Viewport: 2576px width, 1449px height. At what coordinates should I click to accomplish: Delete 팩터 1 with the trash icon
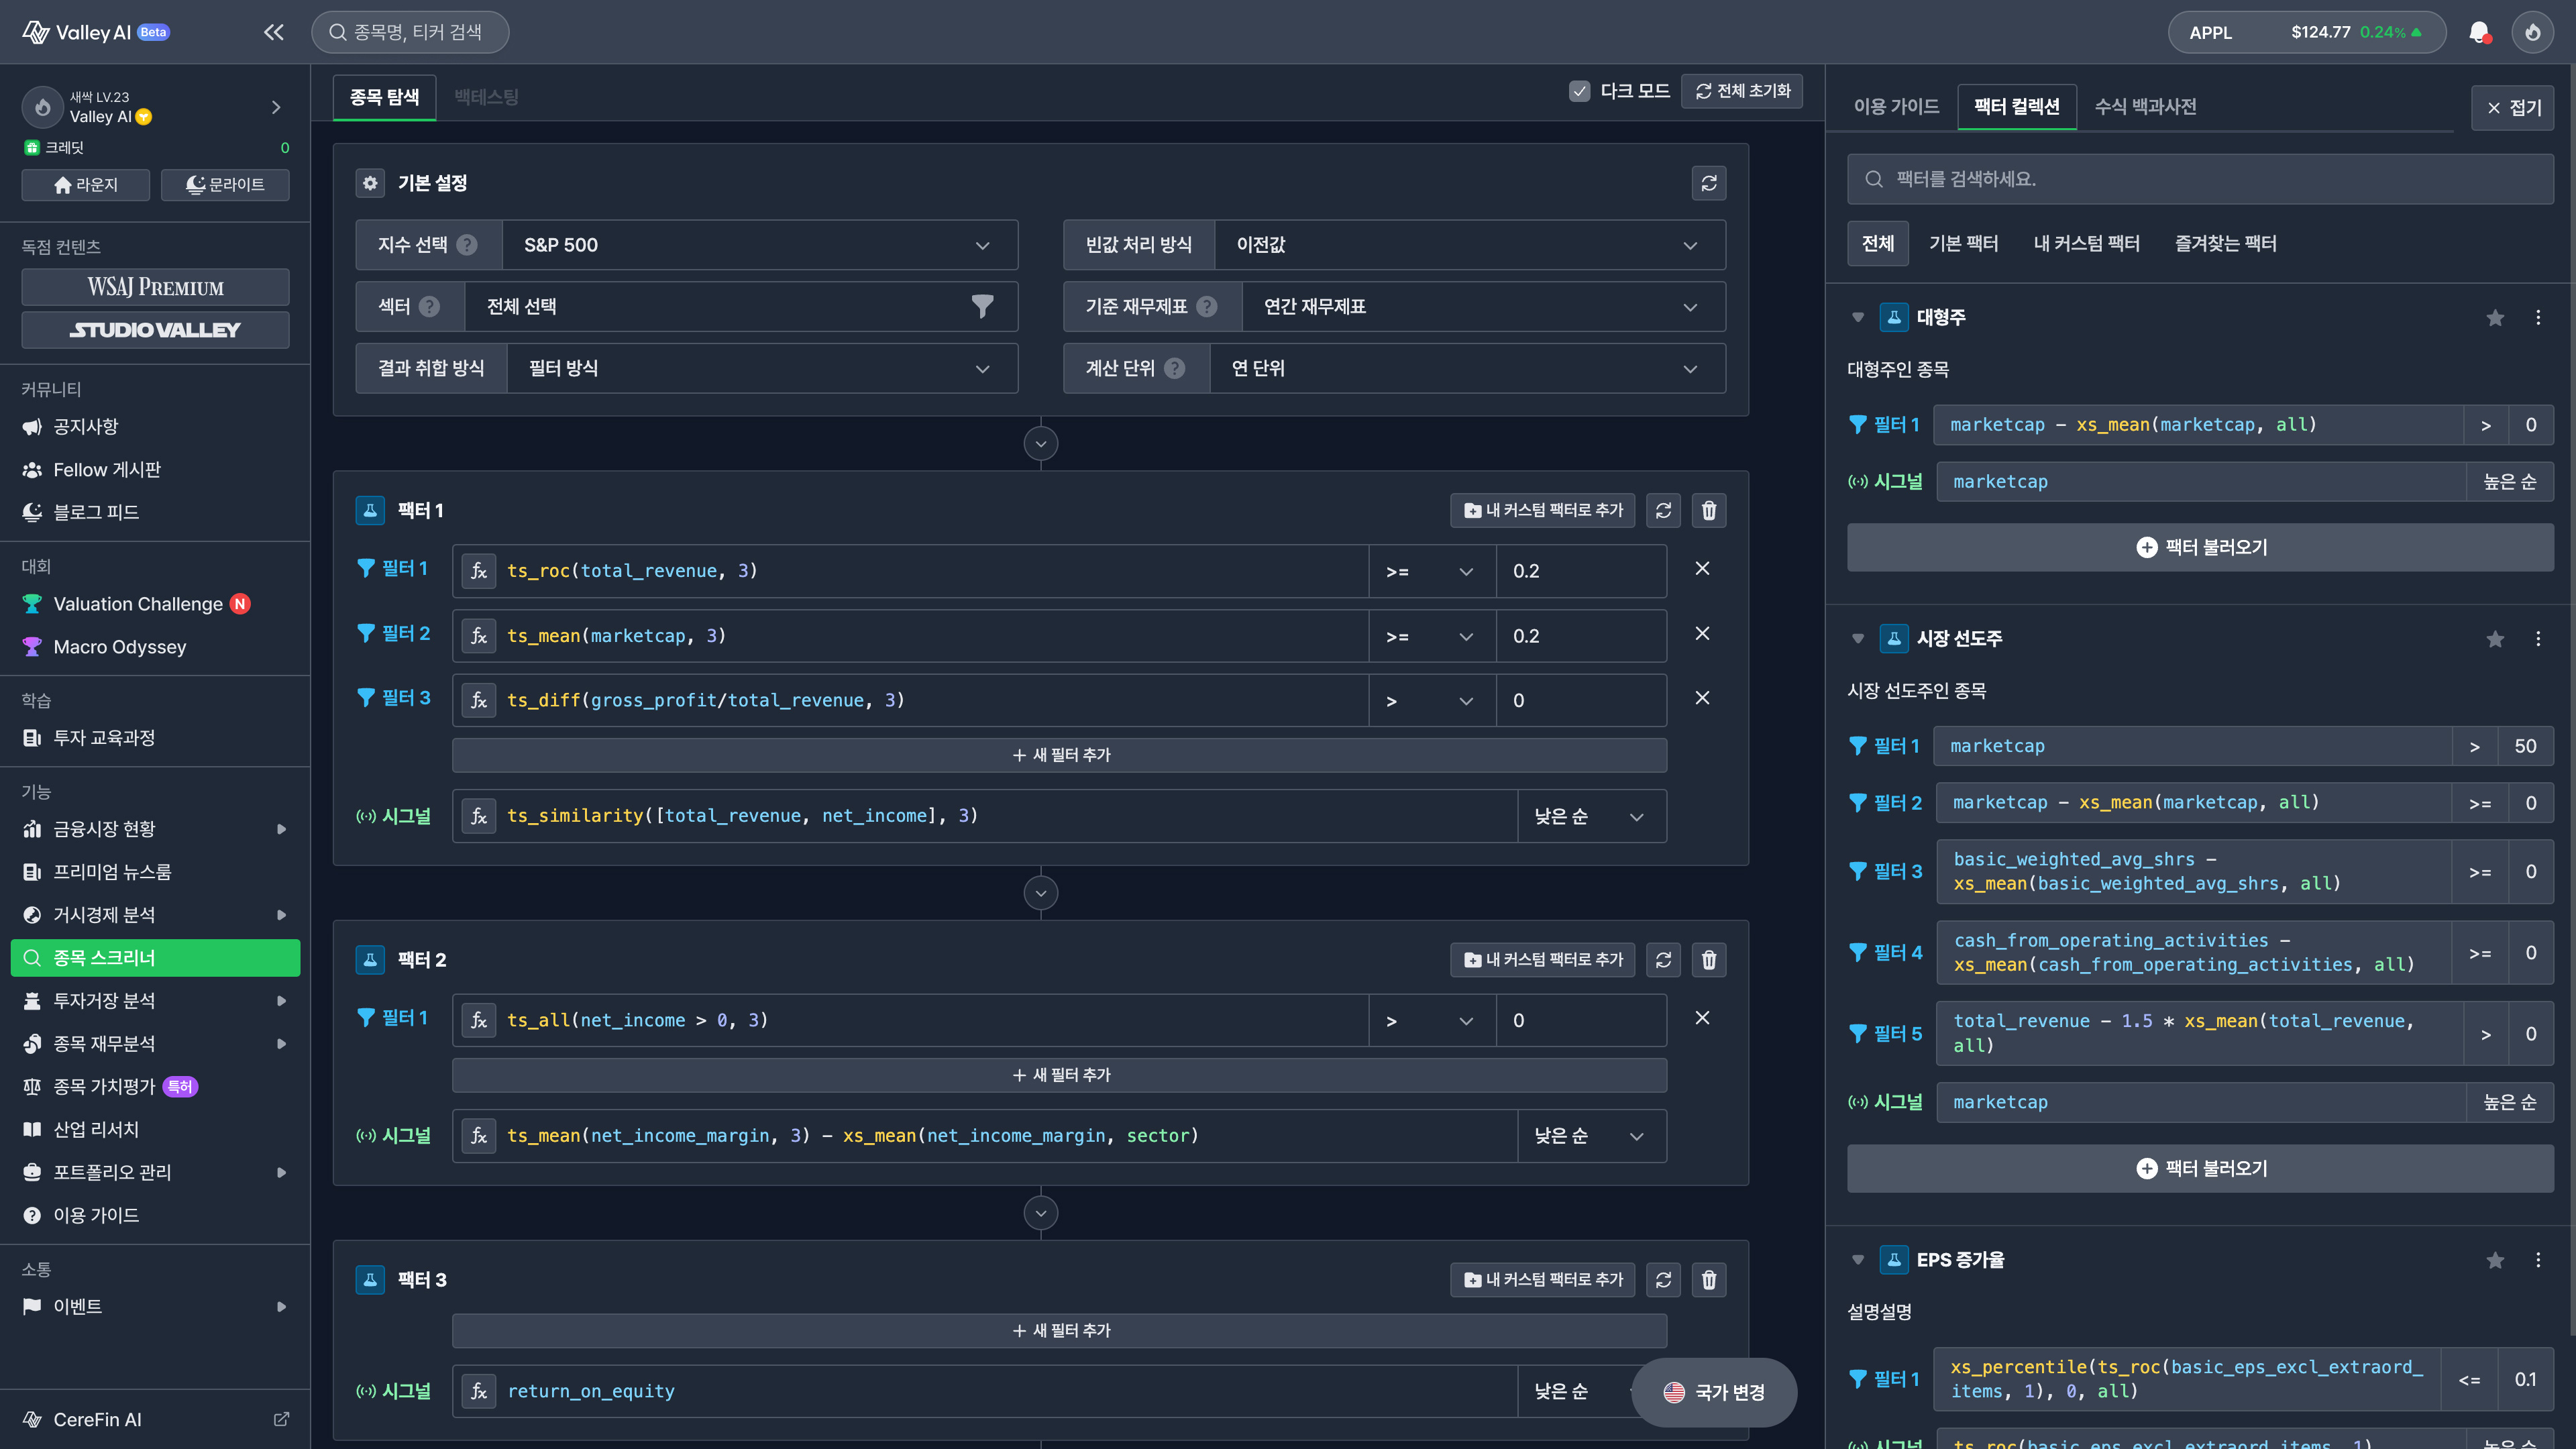coord(1709,510)
